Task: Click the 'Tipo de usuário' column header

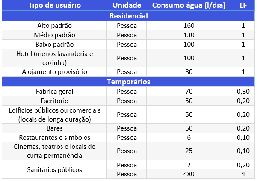Action: 54,5
